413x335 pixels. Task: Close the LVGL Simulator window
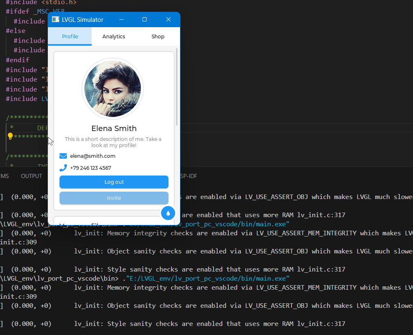[x=169, y=19]
